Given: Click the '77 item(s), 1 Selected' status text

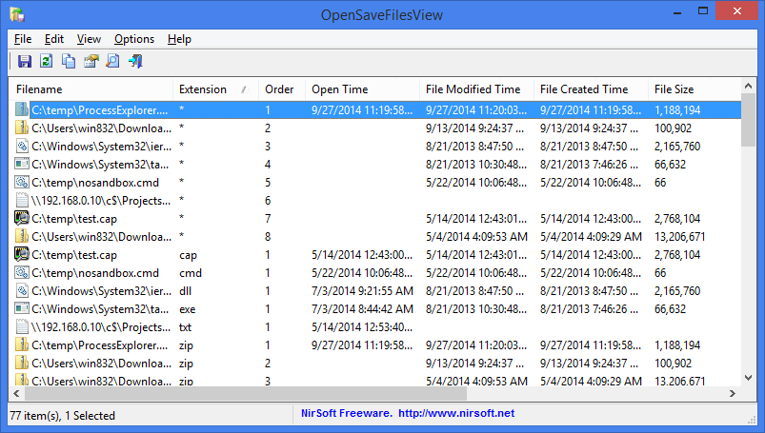Looking at the screenshot, I should click(x=63, y=416).
